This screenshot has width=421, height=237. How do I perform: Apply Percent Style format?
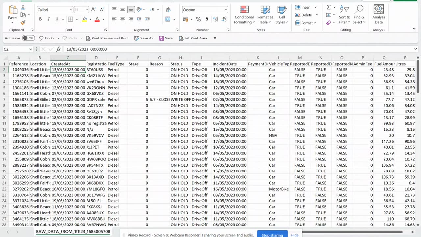point(198,19)
